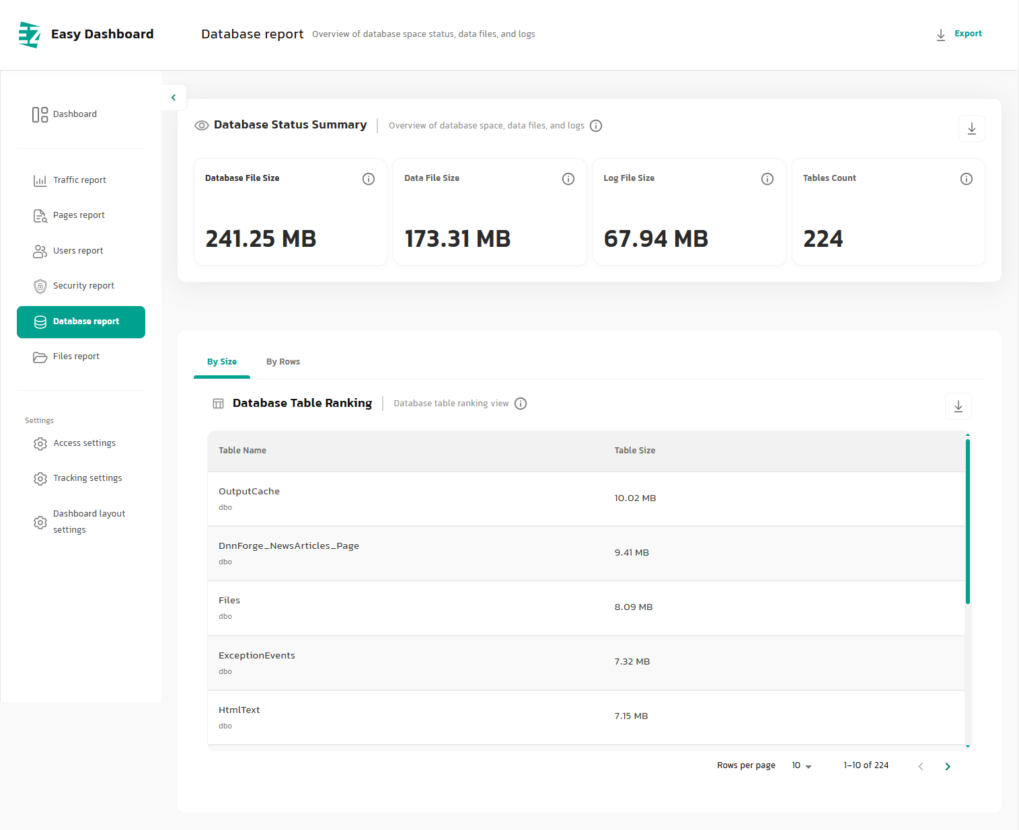Toggle the eye icon for Database Status Summary
1019x830 pixels.
[202, 126]
